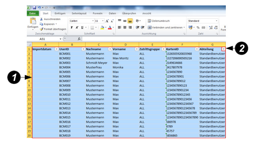Align text to top
This screenshot has width=253, height=143.
pyautogui.click(x=120, y=21)
